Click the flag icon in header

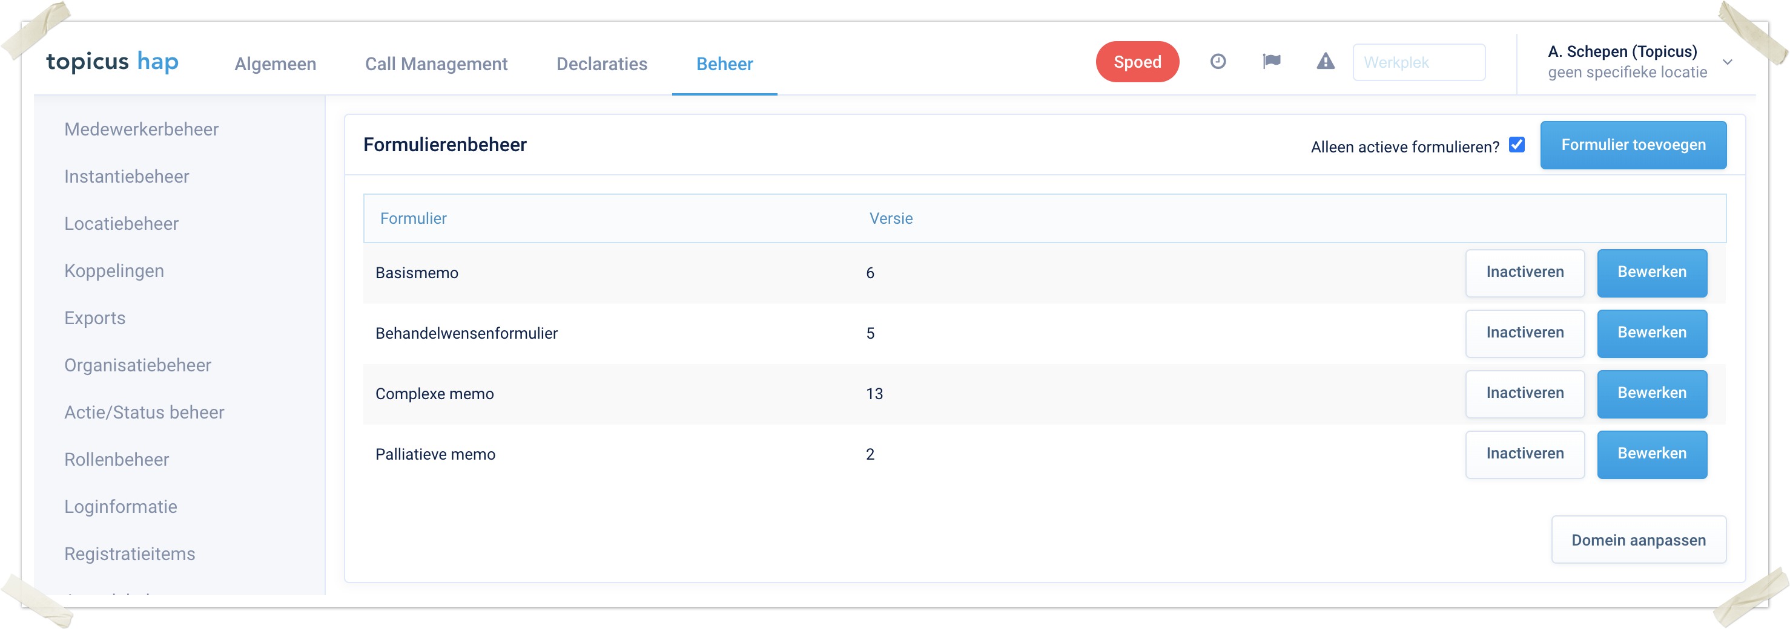(x=1271, y=62)
